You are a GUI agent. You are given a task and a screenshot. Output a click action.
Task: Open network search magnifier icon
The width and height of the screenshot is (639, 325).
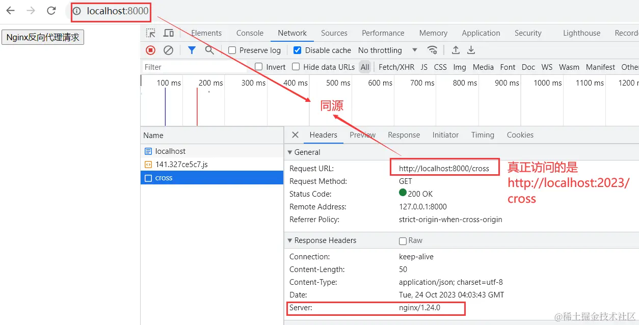tap(209, 50)
